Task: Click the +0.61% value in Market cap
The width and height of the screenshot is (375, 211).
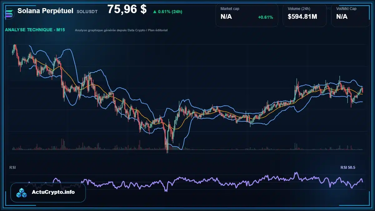Action: coord(266,17)
